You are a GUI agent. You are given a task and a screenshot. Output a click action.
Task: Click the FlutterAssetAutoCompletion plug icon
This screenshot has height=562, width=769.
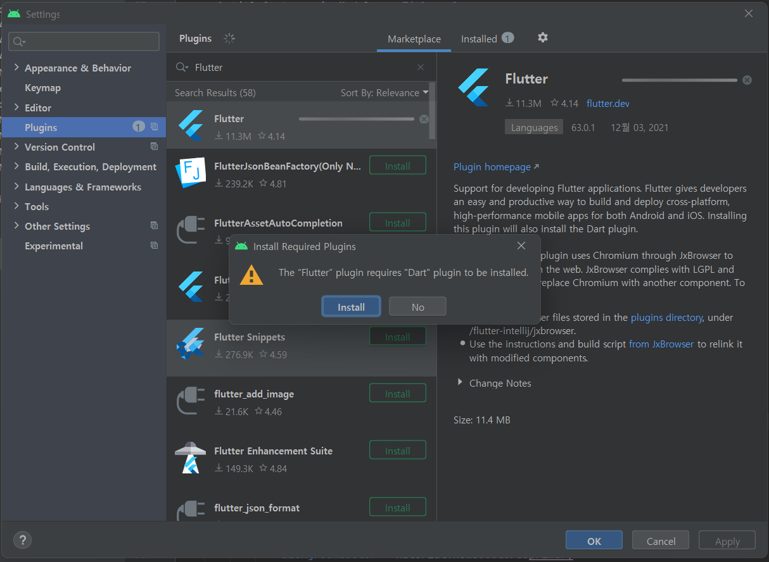pyautogui.click(x=191, y=230)
